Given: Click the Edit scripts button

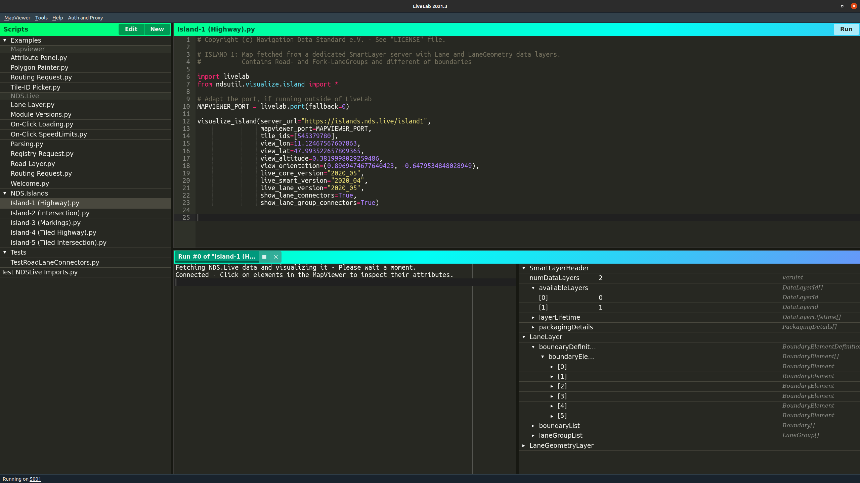Looking at the screenshot, I should coord(131,29).
